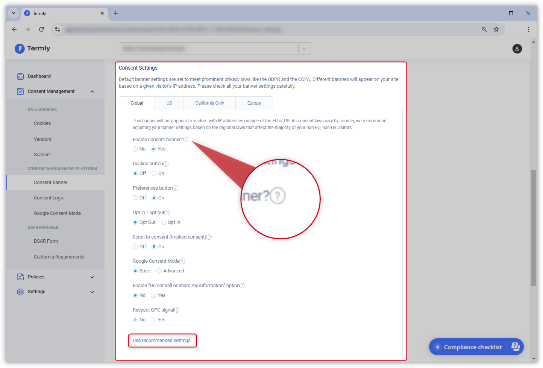The width and height of the screenshot is (543, 368).
Task: Select the Consent Management checkmark icon
Action: (x=20, y=91)
